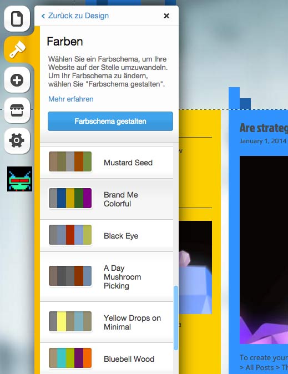The height and width of the screenshot is (374, 288).
Task: Choose Yellow Drops on Minimal scheme
Action: pos(107,322)
